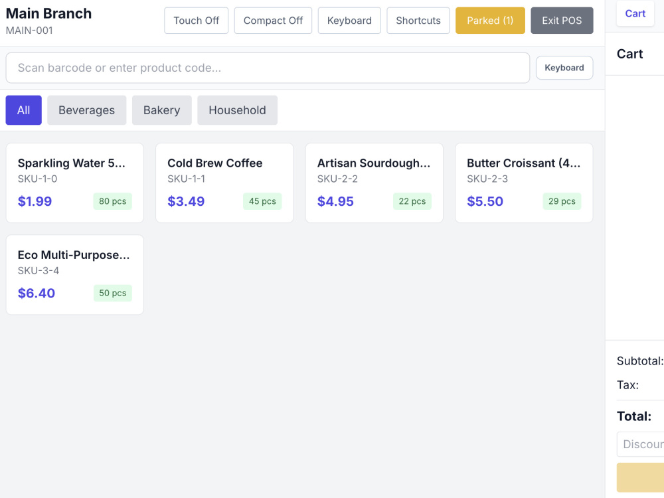The image size is (664, 498).
Task: Switch to the Cart tab
Action: (x=635, y=13)
